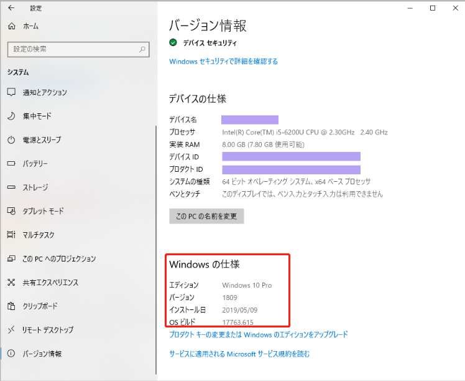
Task: Minimize the Settings window
Action: click(x=410, y=8)
